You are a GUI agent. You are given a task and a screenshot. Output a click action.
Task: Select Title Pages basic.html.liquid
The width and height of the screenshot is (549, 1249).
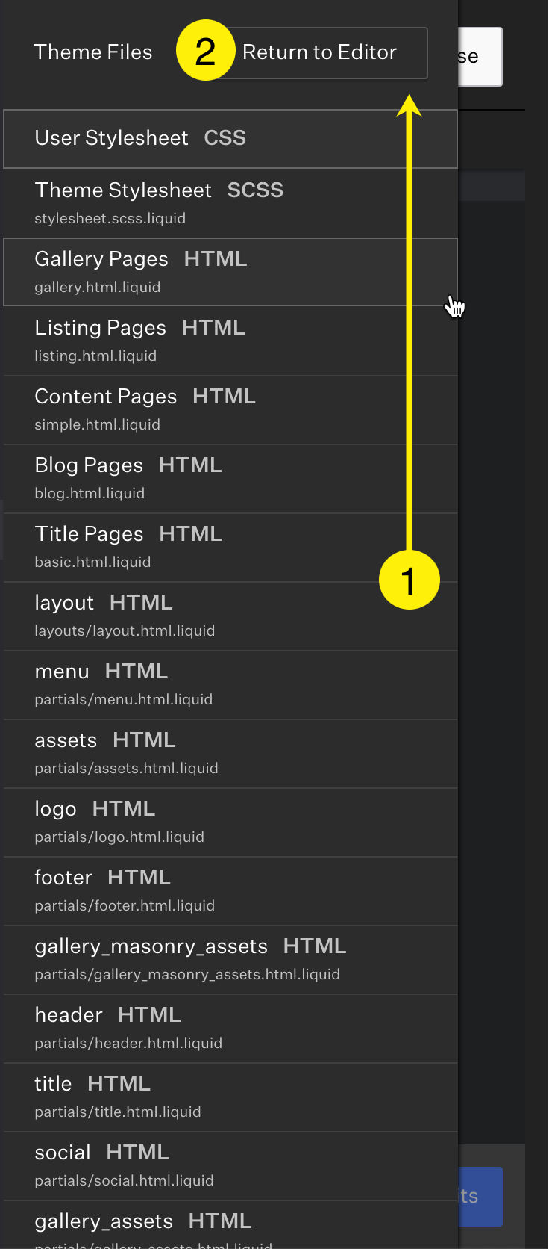point(230,548)
